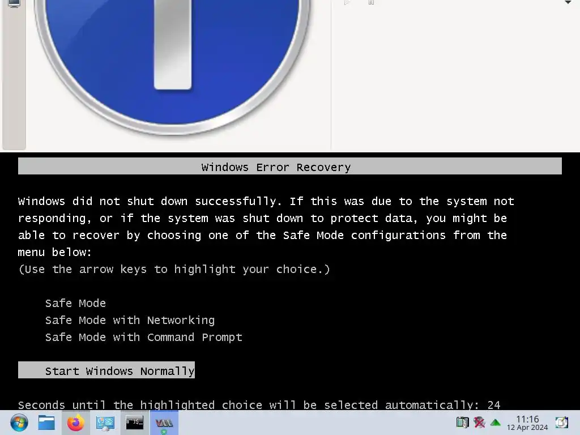Select the Safe Mode boot option
Image resolution: width=580 pixels, height=435 pixels.
point(75,304)
